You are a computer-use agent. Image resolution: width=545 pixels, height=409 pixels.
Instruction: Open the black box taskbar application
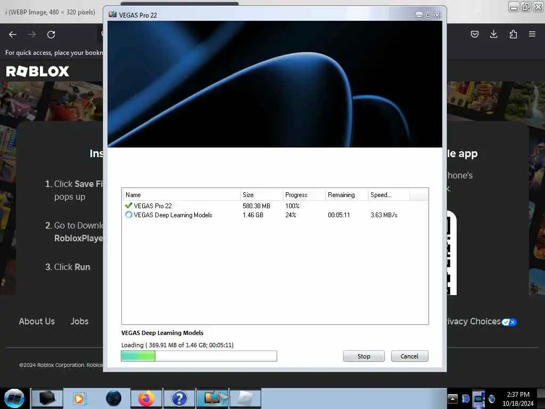coord(47,398)
